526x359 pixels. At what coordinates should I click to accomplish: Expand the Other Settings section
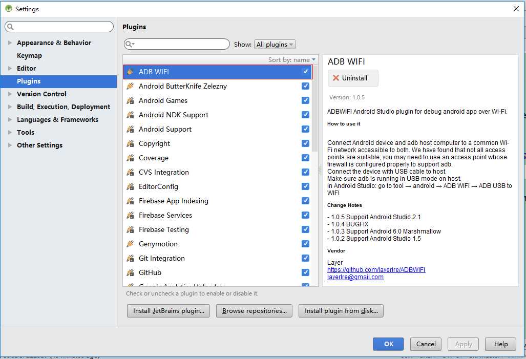coord(10,145)
